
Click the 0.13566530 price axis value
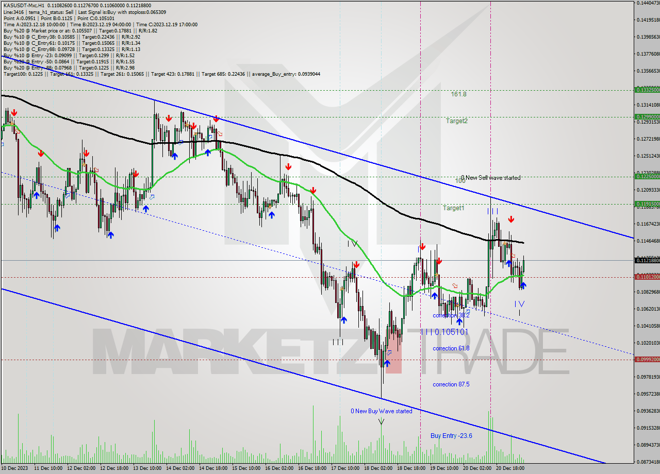tap(648, 71)
